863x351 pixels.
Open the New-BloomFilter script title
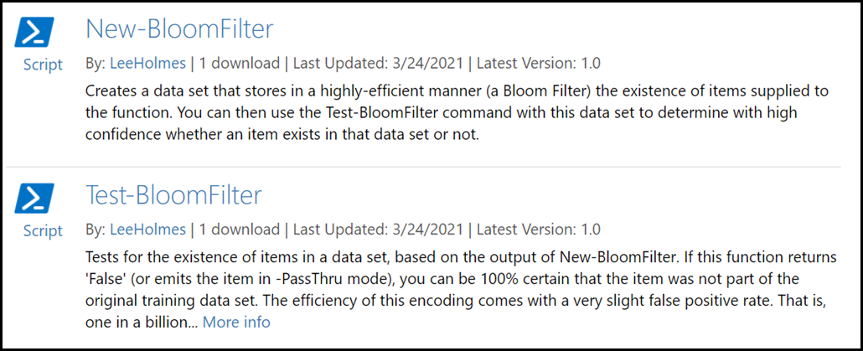(x=179, y=29)
